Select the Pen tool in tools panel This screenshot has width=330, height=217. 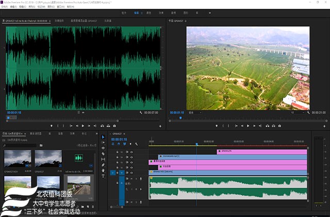click(x=103, y=165)
